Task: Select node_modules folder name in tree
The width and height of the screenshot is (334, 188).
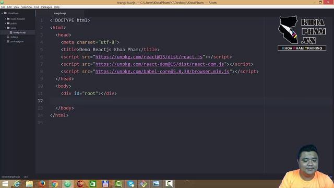Action: tap(18, 19)
